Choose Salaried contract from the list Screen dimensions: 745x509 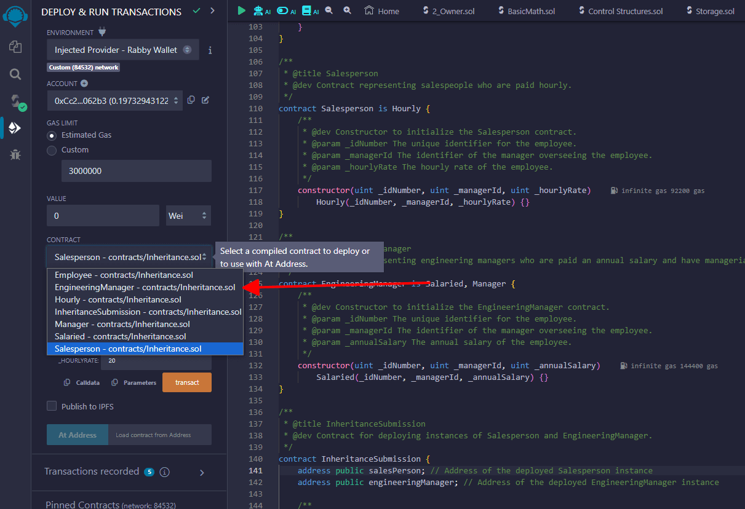click(x=145, y=336)
